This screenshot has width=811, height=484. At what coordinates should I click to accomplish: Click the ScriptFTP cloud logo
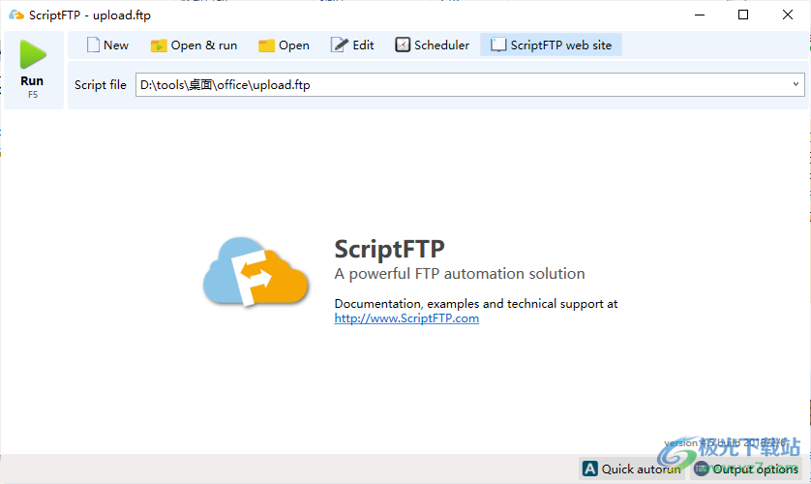255,271
